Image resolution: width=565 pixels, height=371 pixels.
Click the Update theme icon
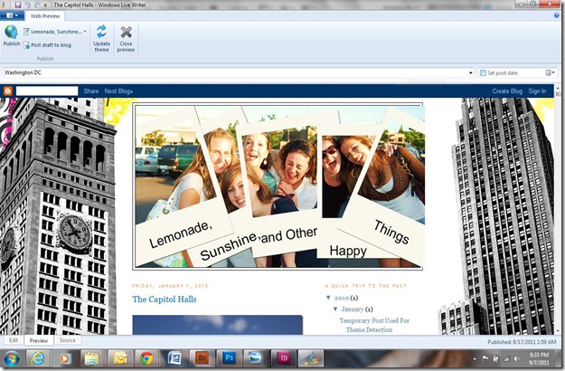click(x=101, y=32)
